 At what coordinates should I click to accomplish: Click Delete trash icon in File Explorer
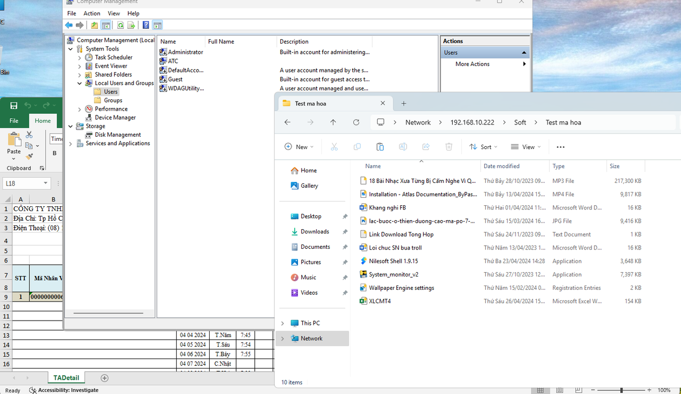449,147
